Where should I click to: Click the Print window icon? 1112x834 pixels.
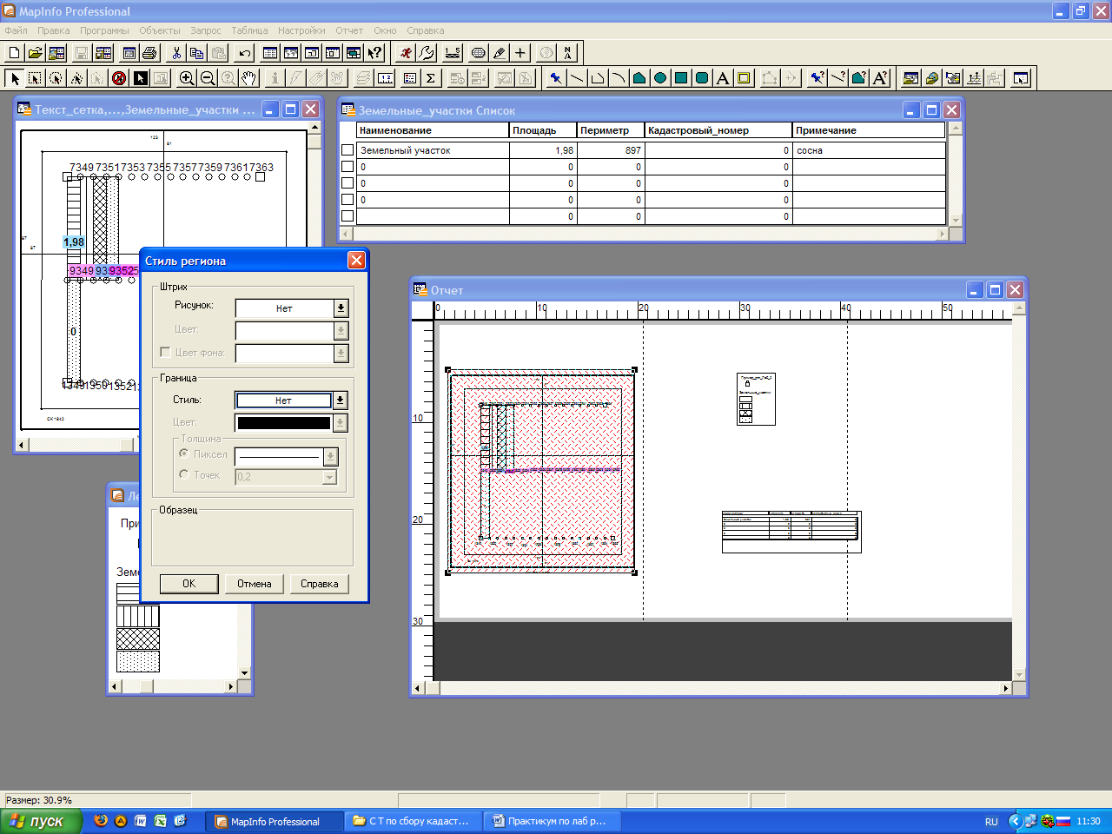[149, 53]
